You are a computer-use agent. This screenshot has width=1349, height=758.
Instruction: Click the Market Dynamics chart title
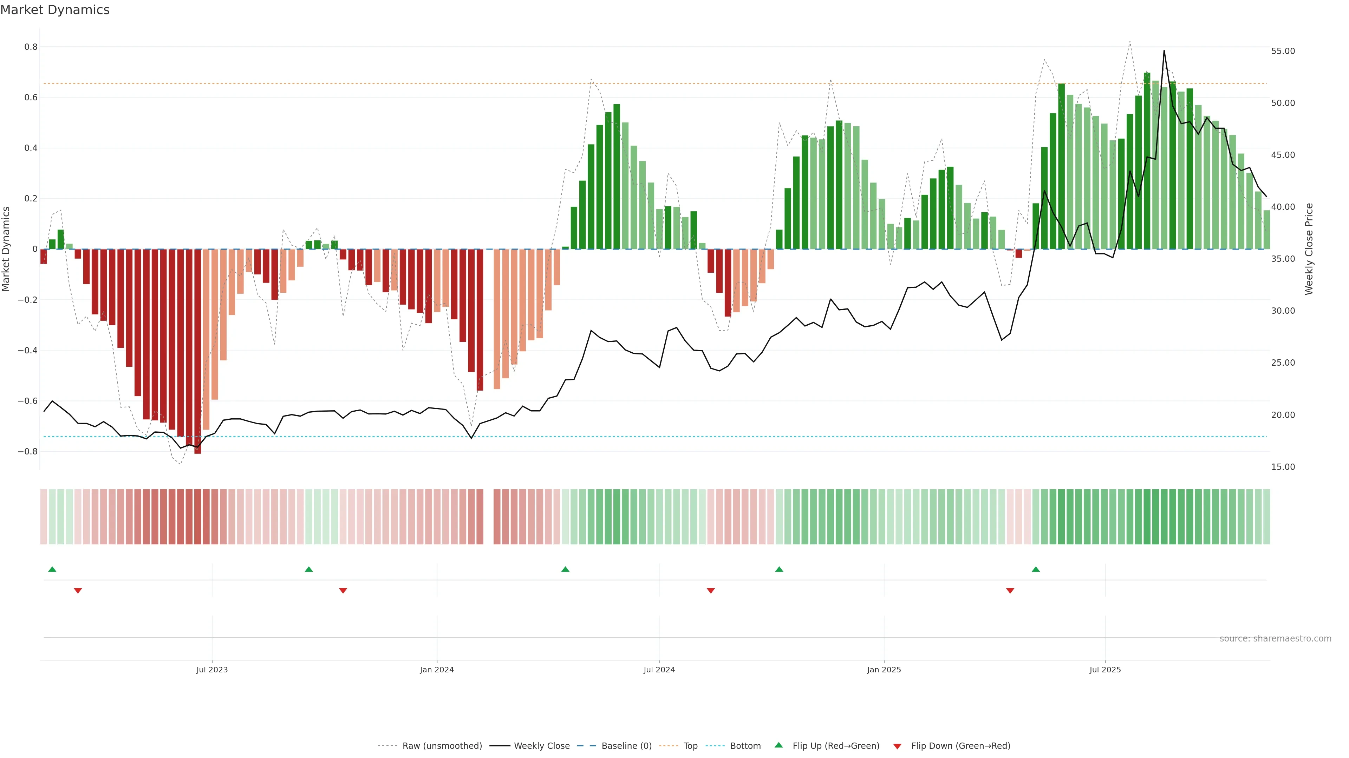pyautogui.click(x=55, y=10)
